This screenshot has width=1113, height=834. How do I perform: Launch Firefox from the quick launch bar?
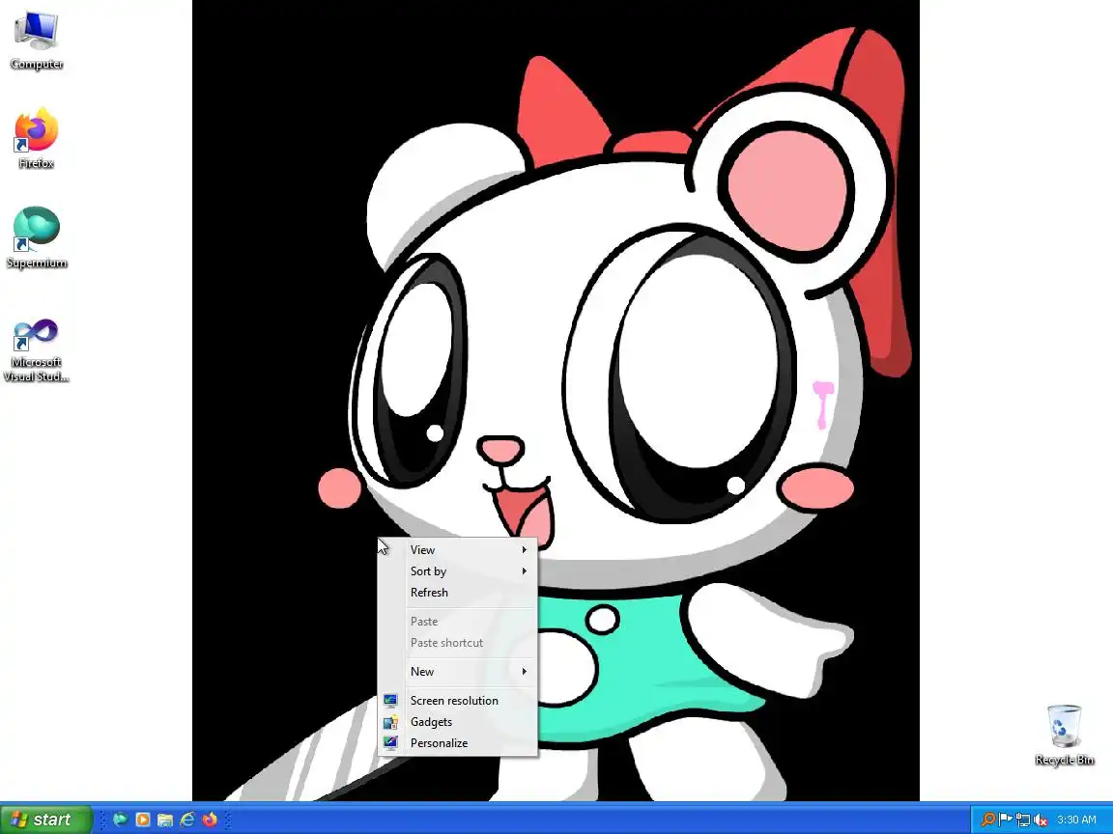210,820
